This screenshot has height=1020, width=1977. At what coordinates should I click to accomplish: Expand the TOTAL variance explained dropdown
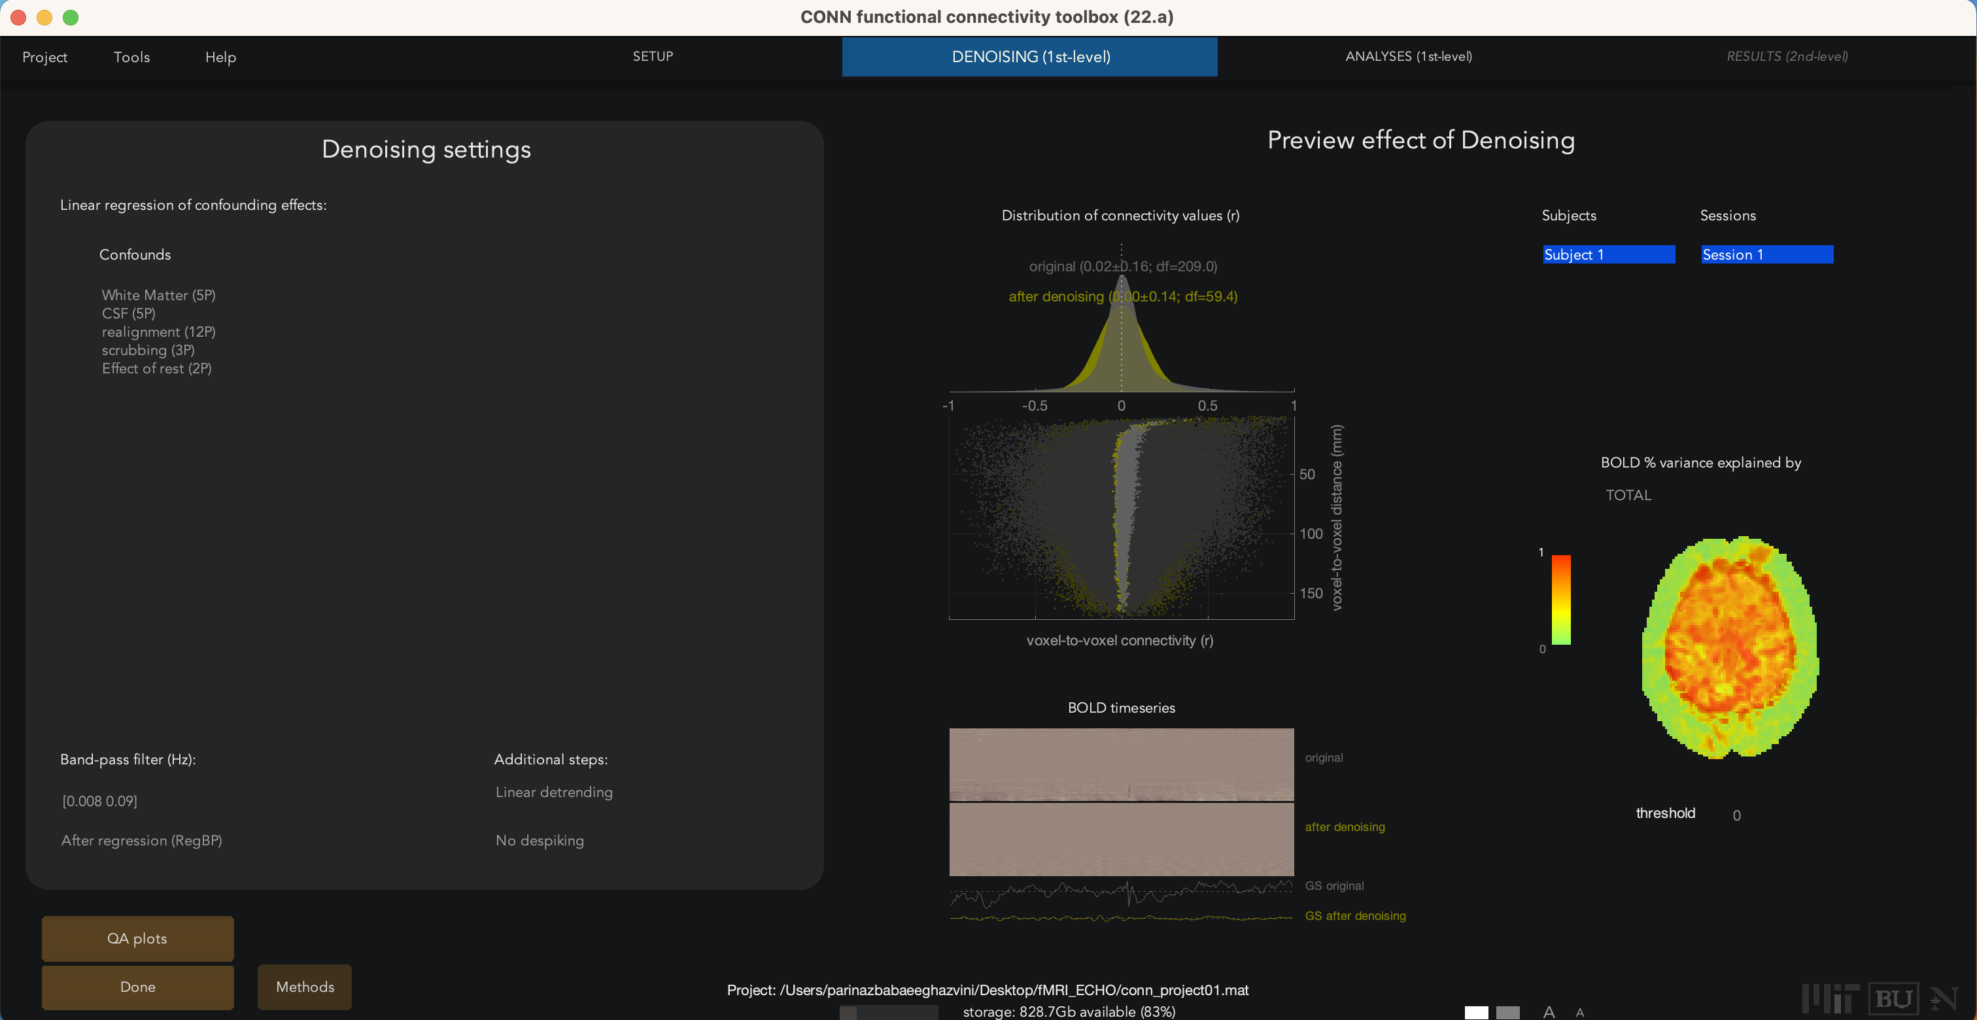pyautogui.click(x=1628, y=495)
